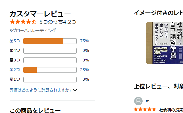Open the 社会科の授業 review title
This screenshot has width=183, height=113.
click(171, 110)
